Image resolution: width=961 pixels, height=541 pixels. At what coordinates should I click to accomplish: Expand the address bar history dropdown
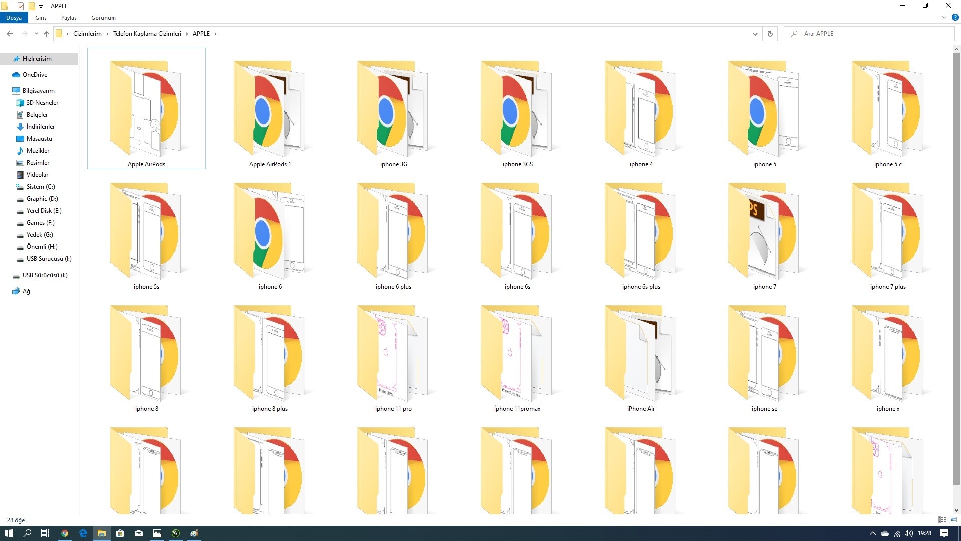pos(755,34)
